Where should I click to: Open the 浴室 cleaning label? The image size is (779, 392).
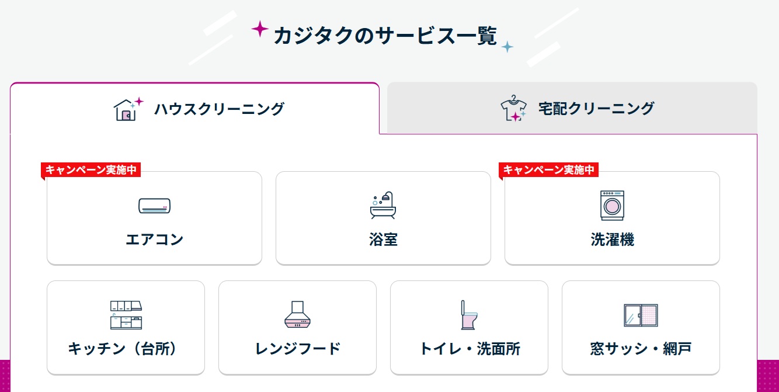point(383,240)
